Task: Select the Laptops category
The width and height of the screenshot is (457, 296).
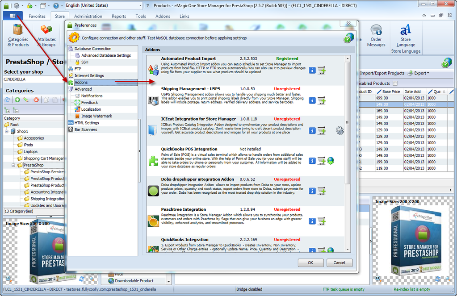Action: tap(31, 151)
